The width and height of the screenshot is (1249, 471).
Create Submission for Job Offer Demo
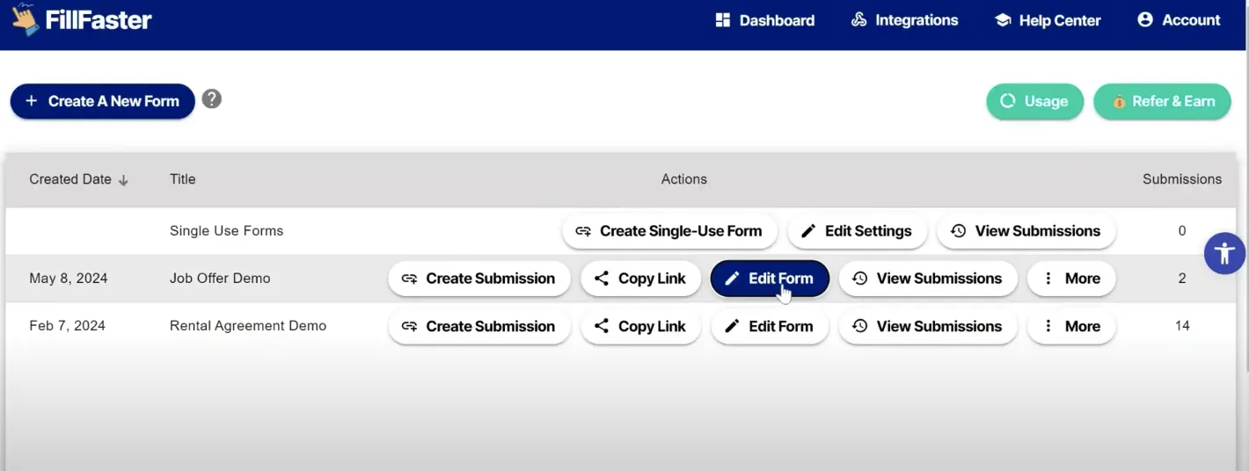[x=479, y=279]
